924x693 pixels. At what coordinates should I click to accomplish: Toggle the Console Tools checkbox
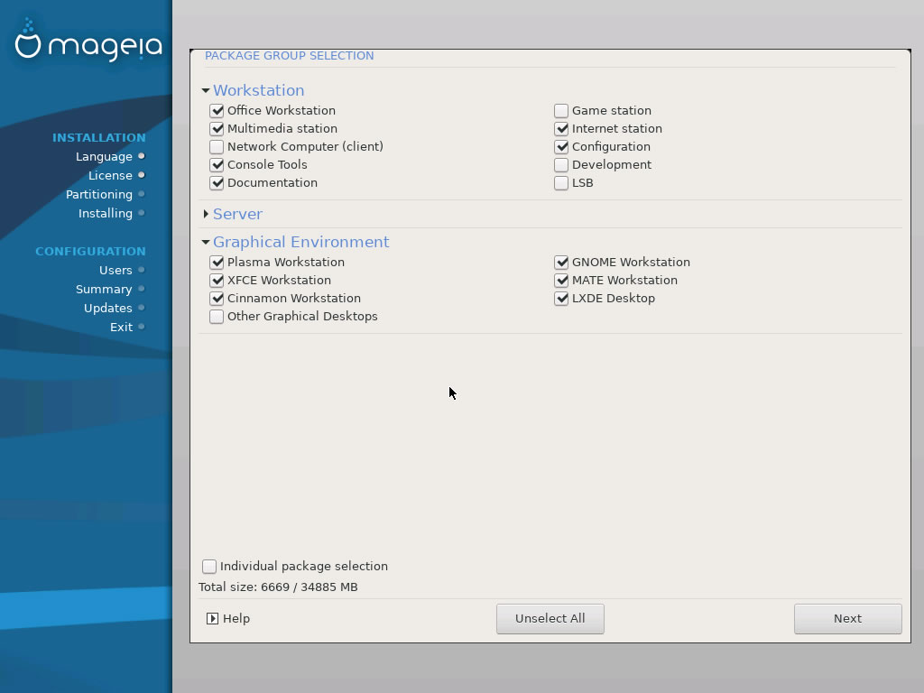pyautogui.click(x=217, y=165)
